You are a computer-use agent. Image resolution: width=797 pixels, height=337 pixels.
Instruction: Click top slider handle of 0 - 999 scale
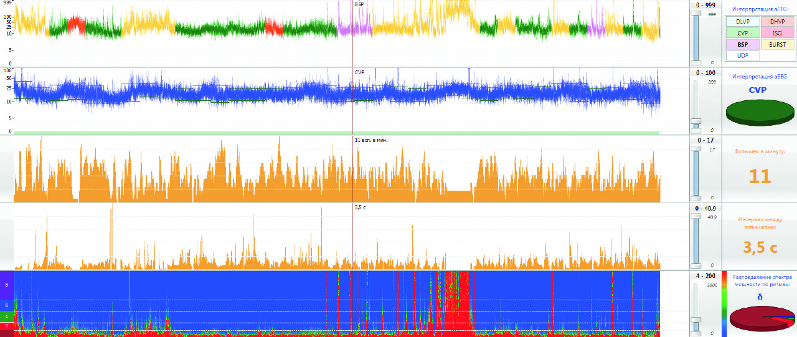pos(696,12)
